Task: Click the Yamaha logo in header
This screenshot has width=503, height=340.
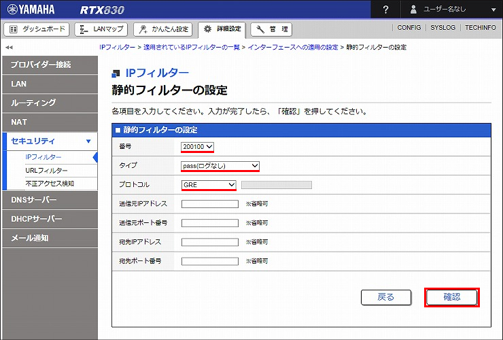Action: coord(31,10)
